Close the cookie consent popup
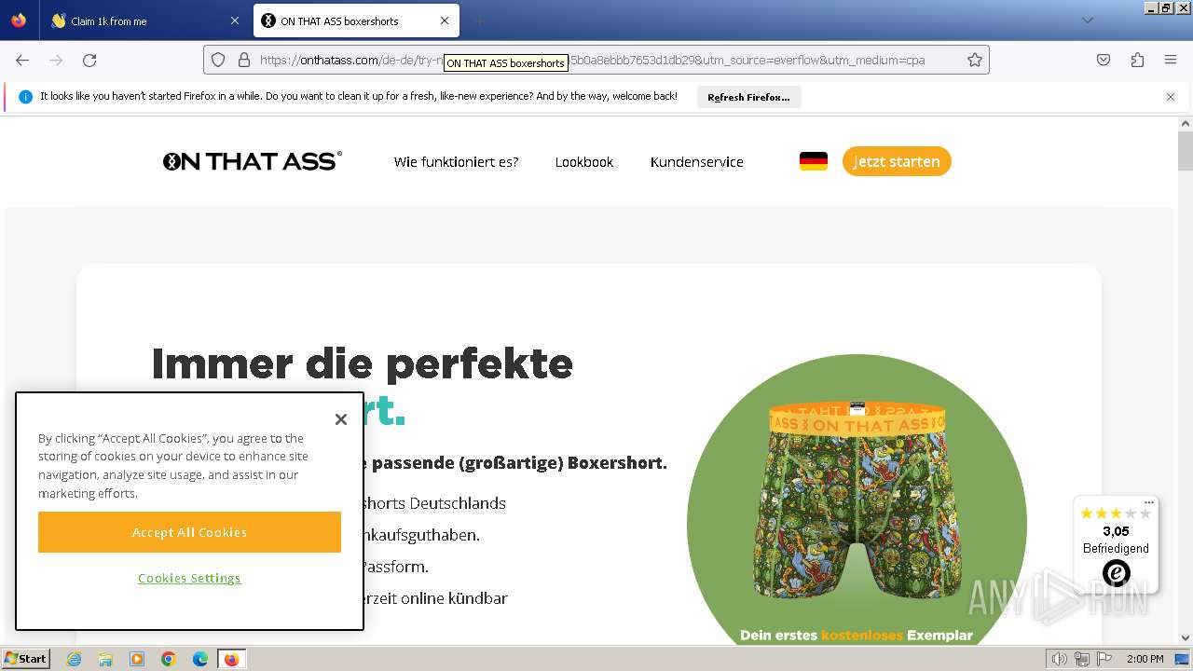 [x=341, y=419]
